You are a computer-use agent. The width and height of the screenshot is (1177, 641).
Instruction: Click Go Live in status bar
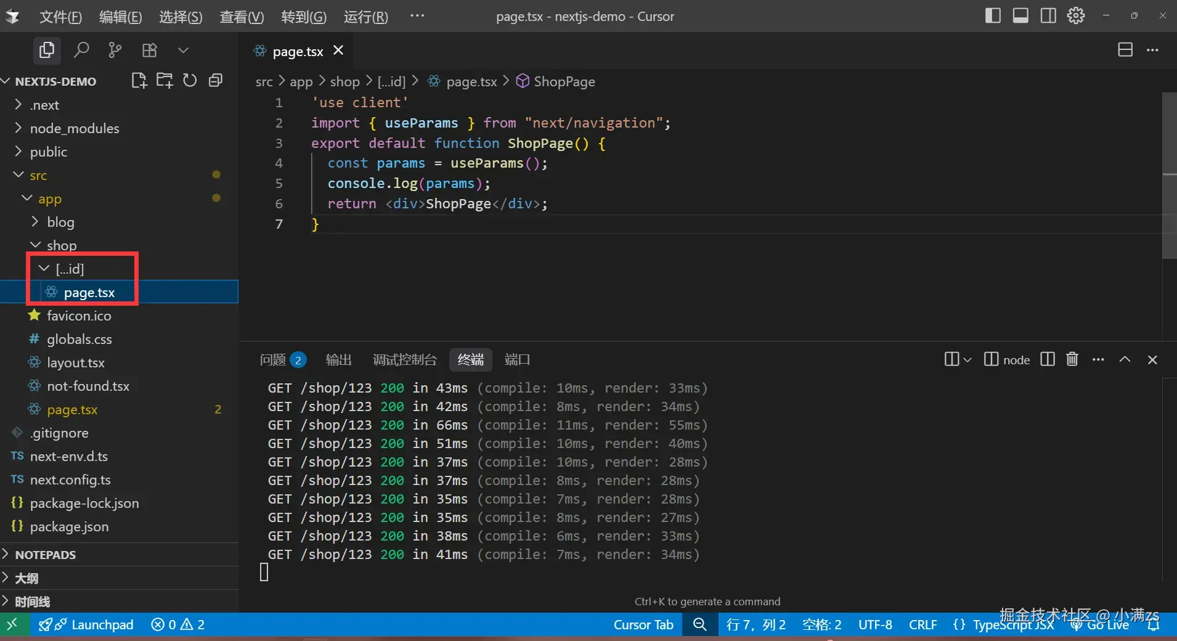click(x=1107, y=625)
